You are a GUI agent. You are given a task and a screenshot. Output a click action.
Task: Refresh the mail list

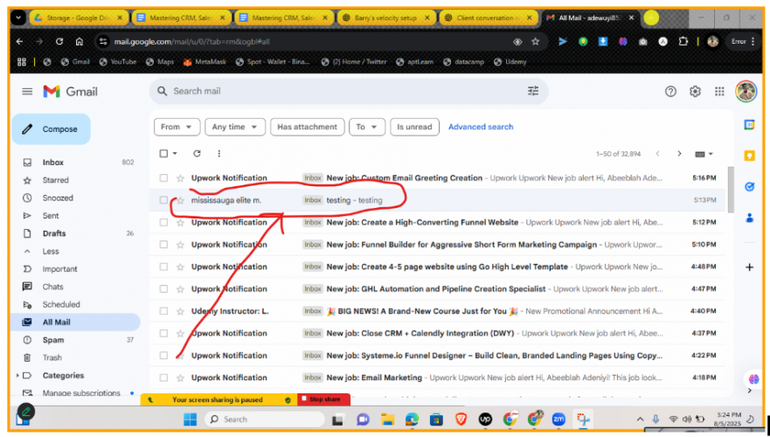(197, 154)
